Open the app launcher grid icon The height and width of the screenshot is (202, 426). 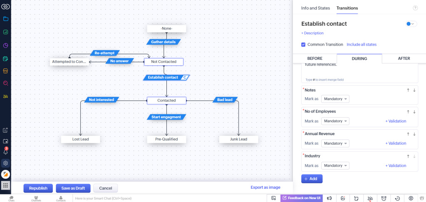5,185
